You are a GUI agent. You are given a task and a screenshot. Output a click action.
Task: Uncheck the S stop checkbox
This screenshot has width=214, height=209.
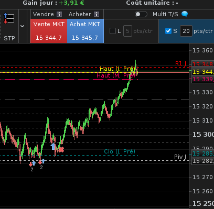pyautogui.click(x=168, y=31)
